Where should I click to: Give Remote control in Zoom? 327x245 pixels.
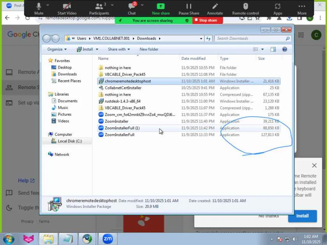246,9
